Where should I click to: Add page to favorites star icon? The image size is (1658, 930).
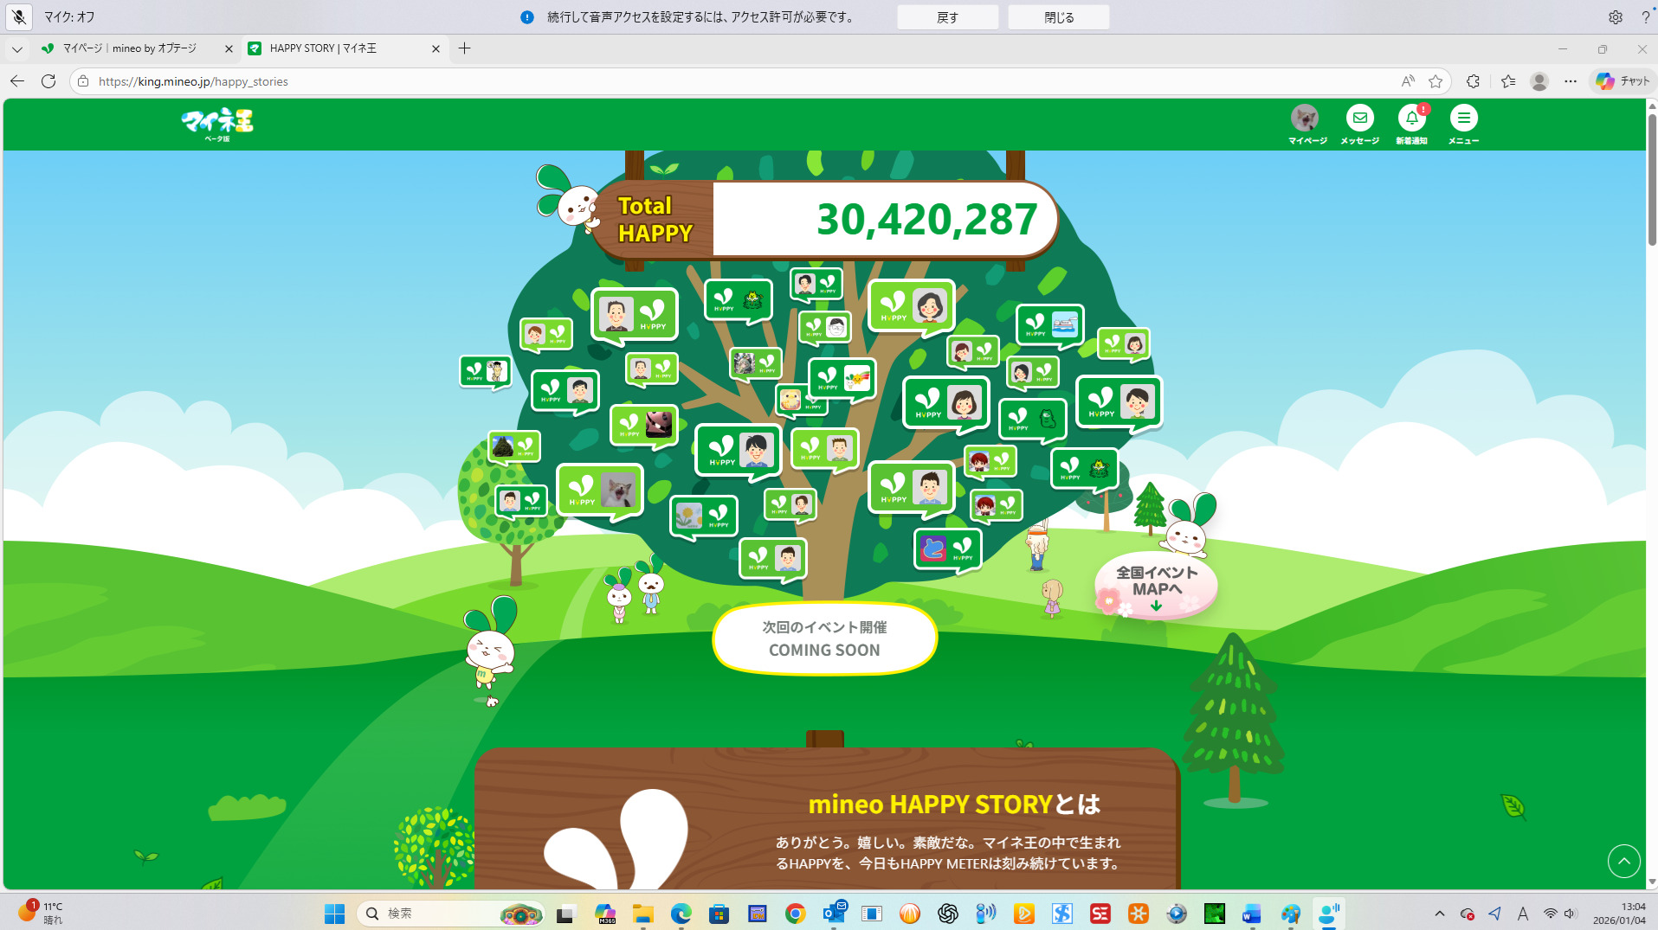coord(1435,81)
